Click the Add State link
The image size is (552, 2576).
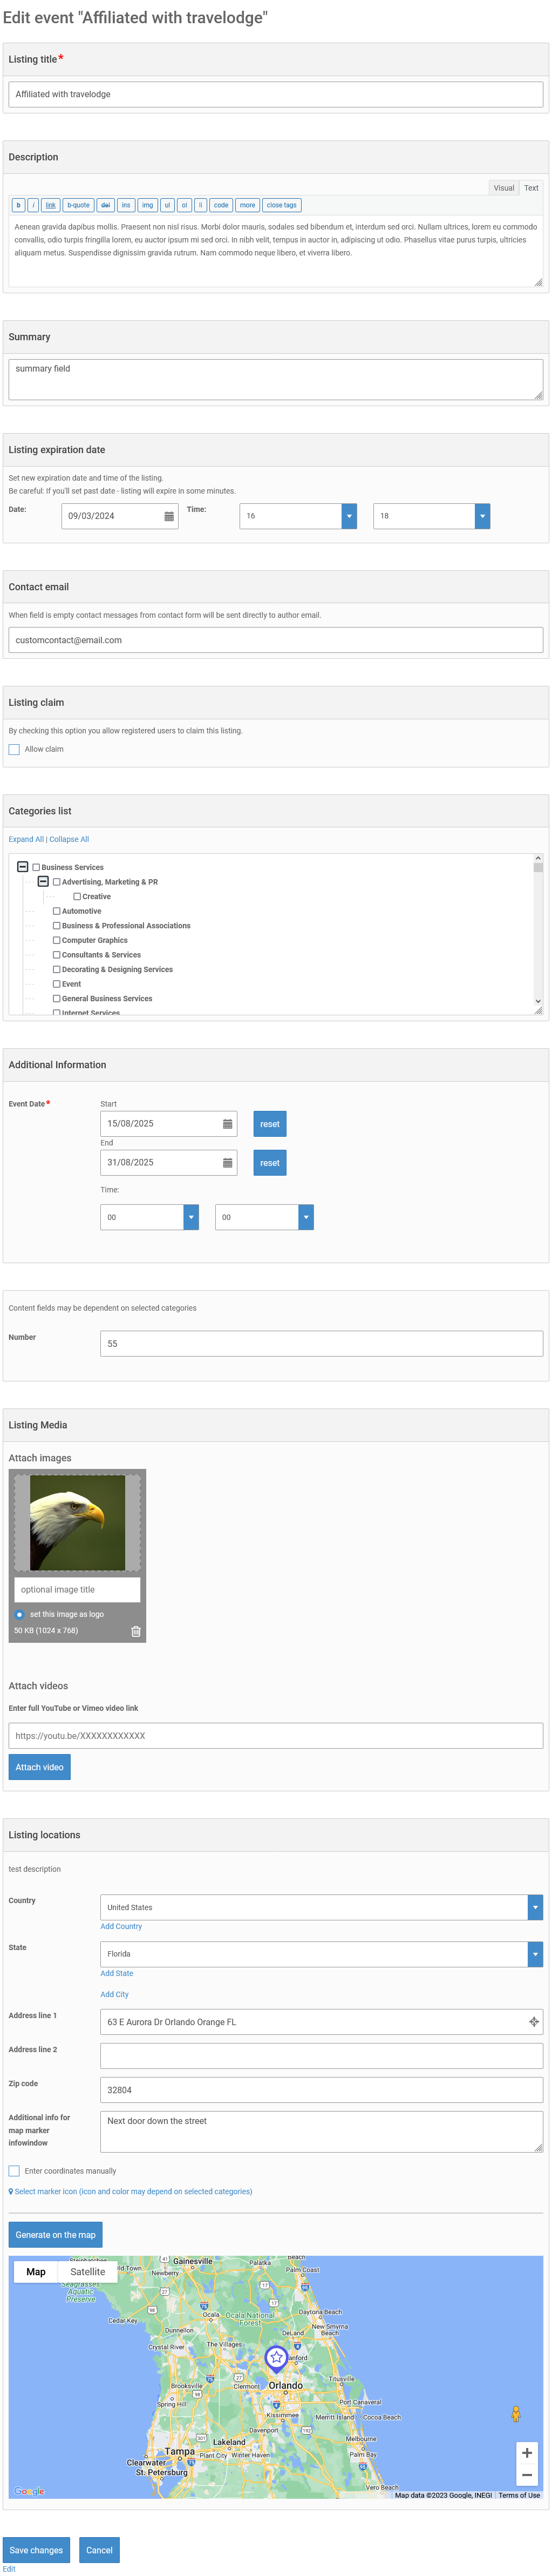117,1973
